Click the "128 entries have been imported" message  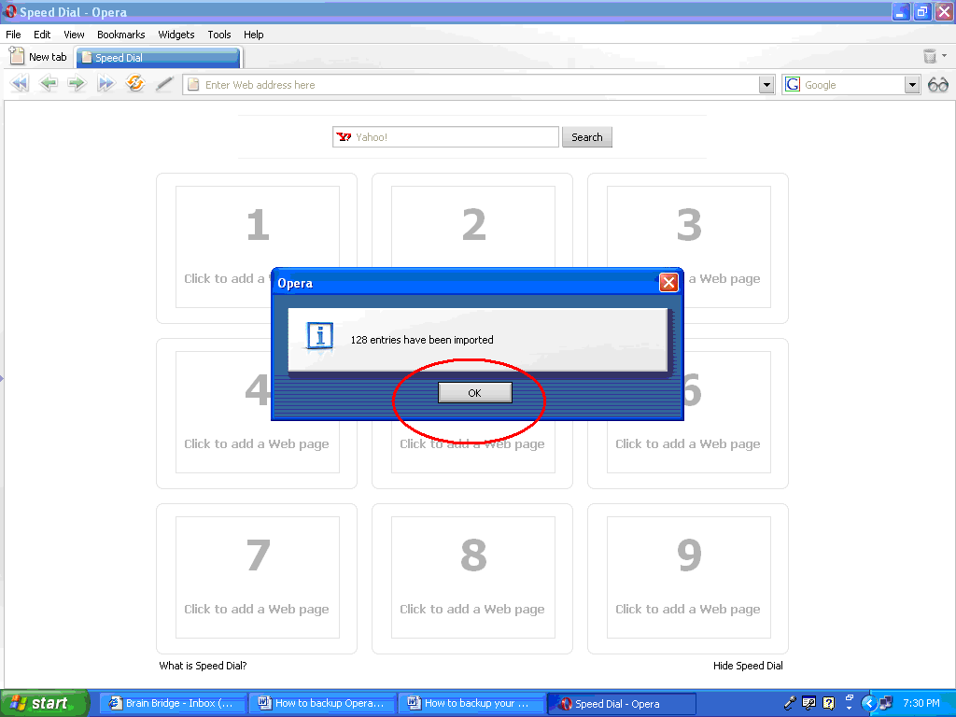pyautogui.click(x=422, y=340)
